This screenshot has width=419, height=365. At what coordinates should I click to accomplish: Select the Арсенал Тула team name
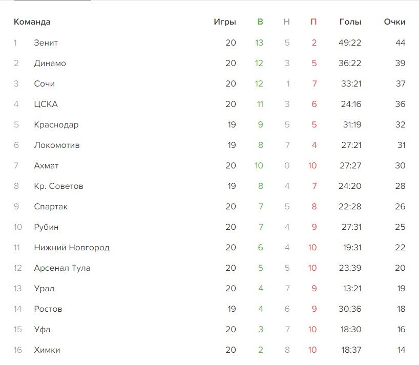(x=62, y=268)
